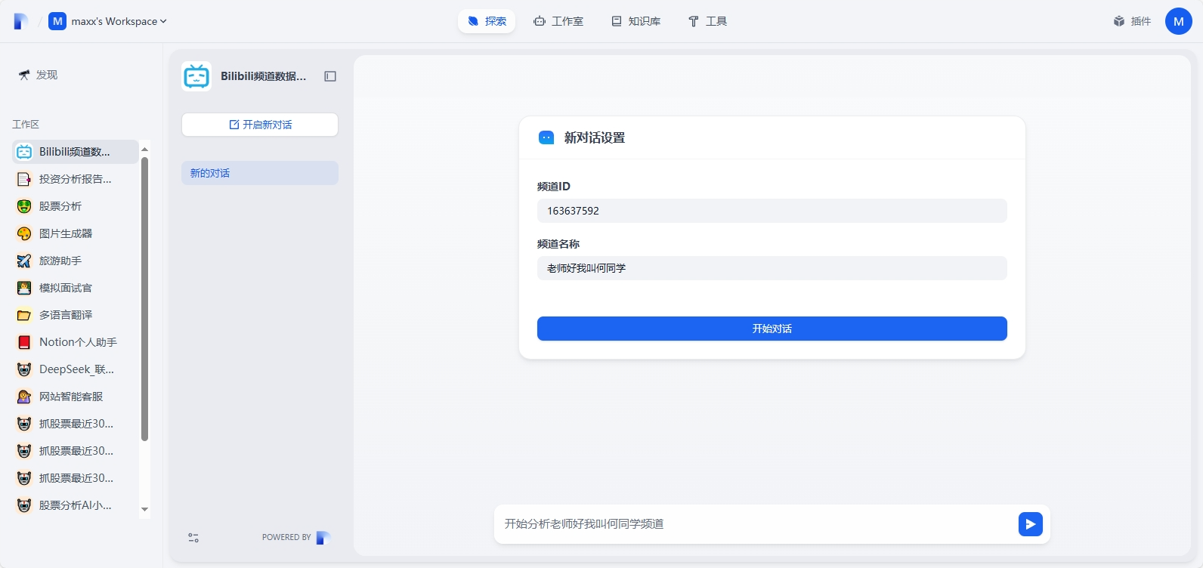Image resolution: width=1203 pixels, height=568 pixels.
Task: Open the 股票分析 app
Action: (x=76, y=206)
